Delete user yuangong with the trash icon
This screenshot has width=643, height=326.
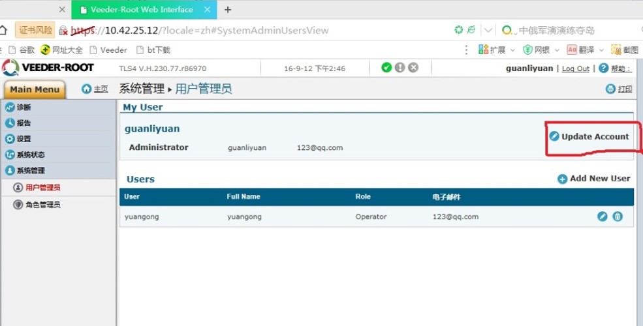(618, 216)
